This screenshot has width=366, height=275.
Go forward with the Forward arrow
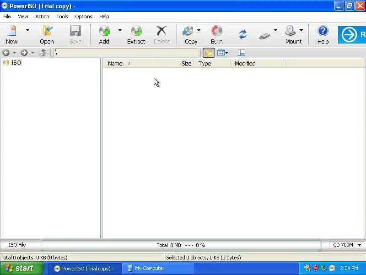(x=24, y=53)
